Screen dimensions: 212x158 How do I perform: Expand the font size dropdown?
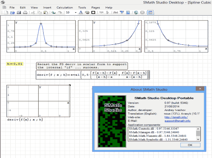point(76,12)
